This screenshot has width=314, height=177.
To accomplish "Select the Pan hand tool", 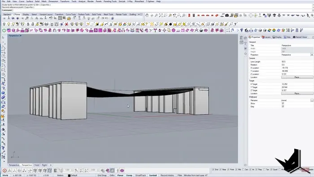I will tap(147, 15).
